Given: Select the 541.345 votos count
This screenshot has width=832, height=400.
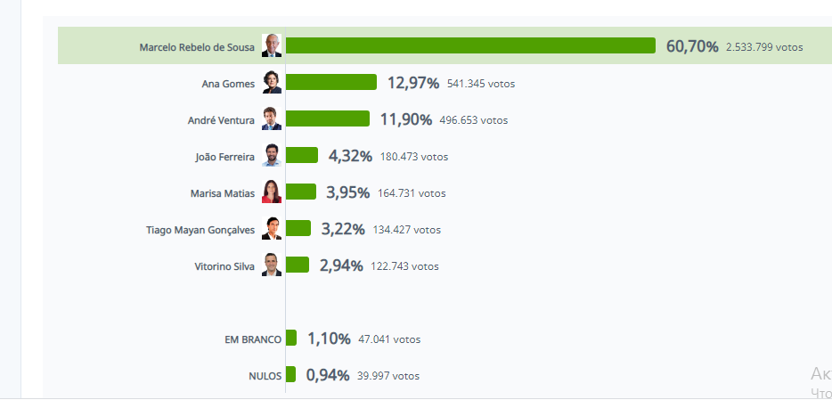Looking at the screenshot, I should pyautogui.click(x=481, y=84).
